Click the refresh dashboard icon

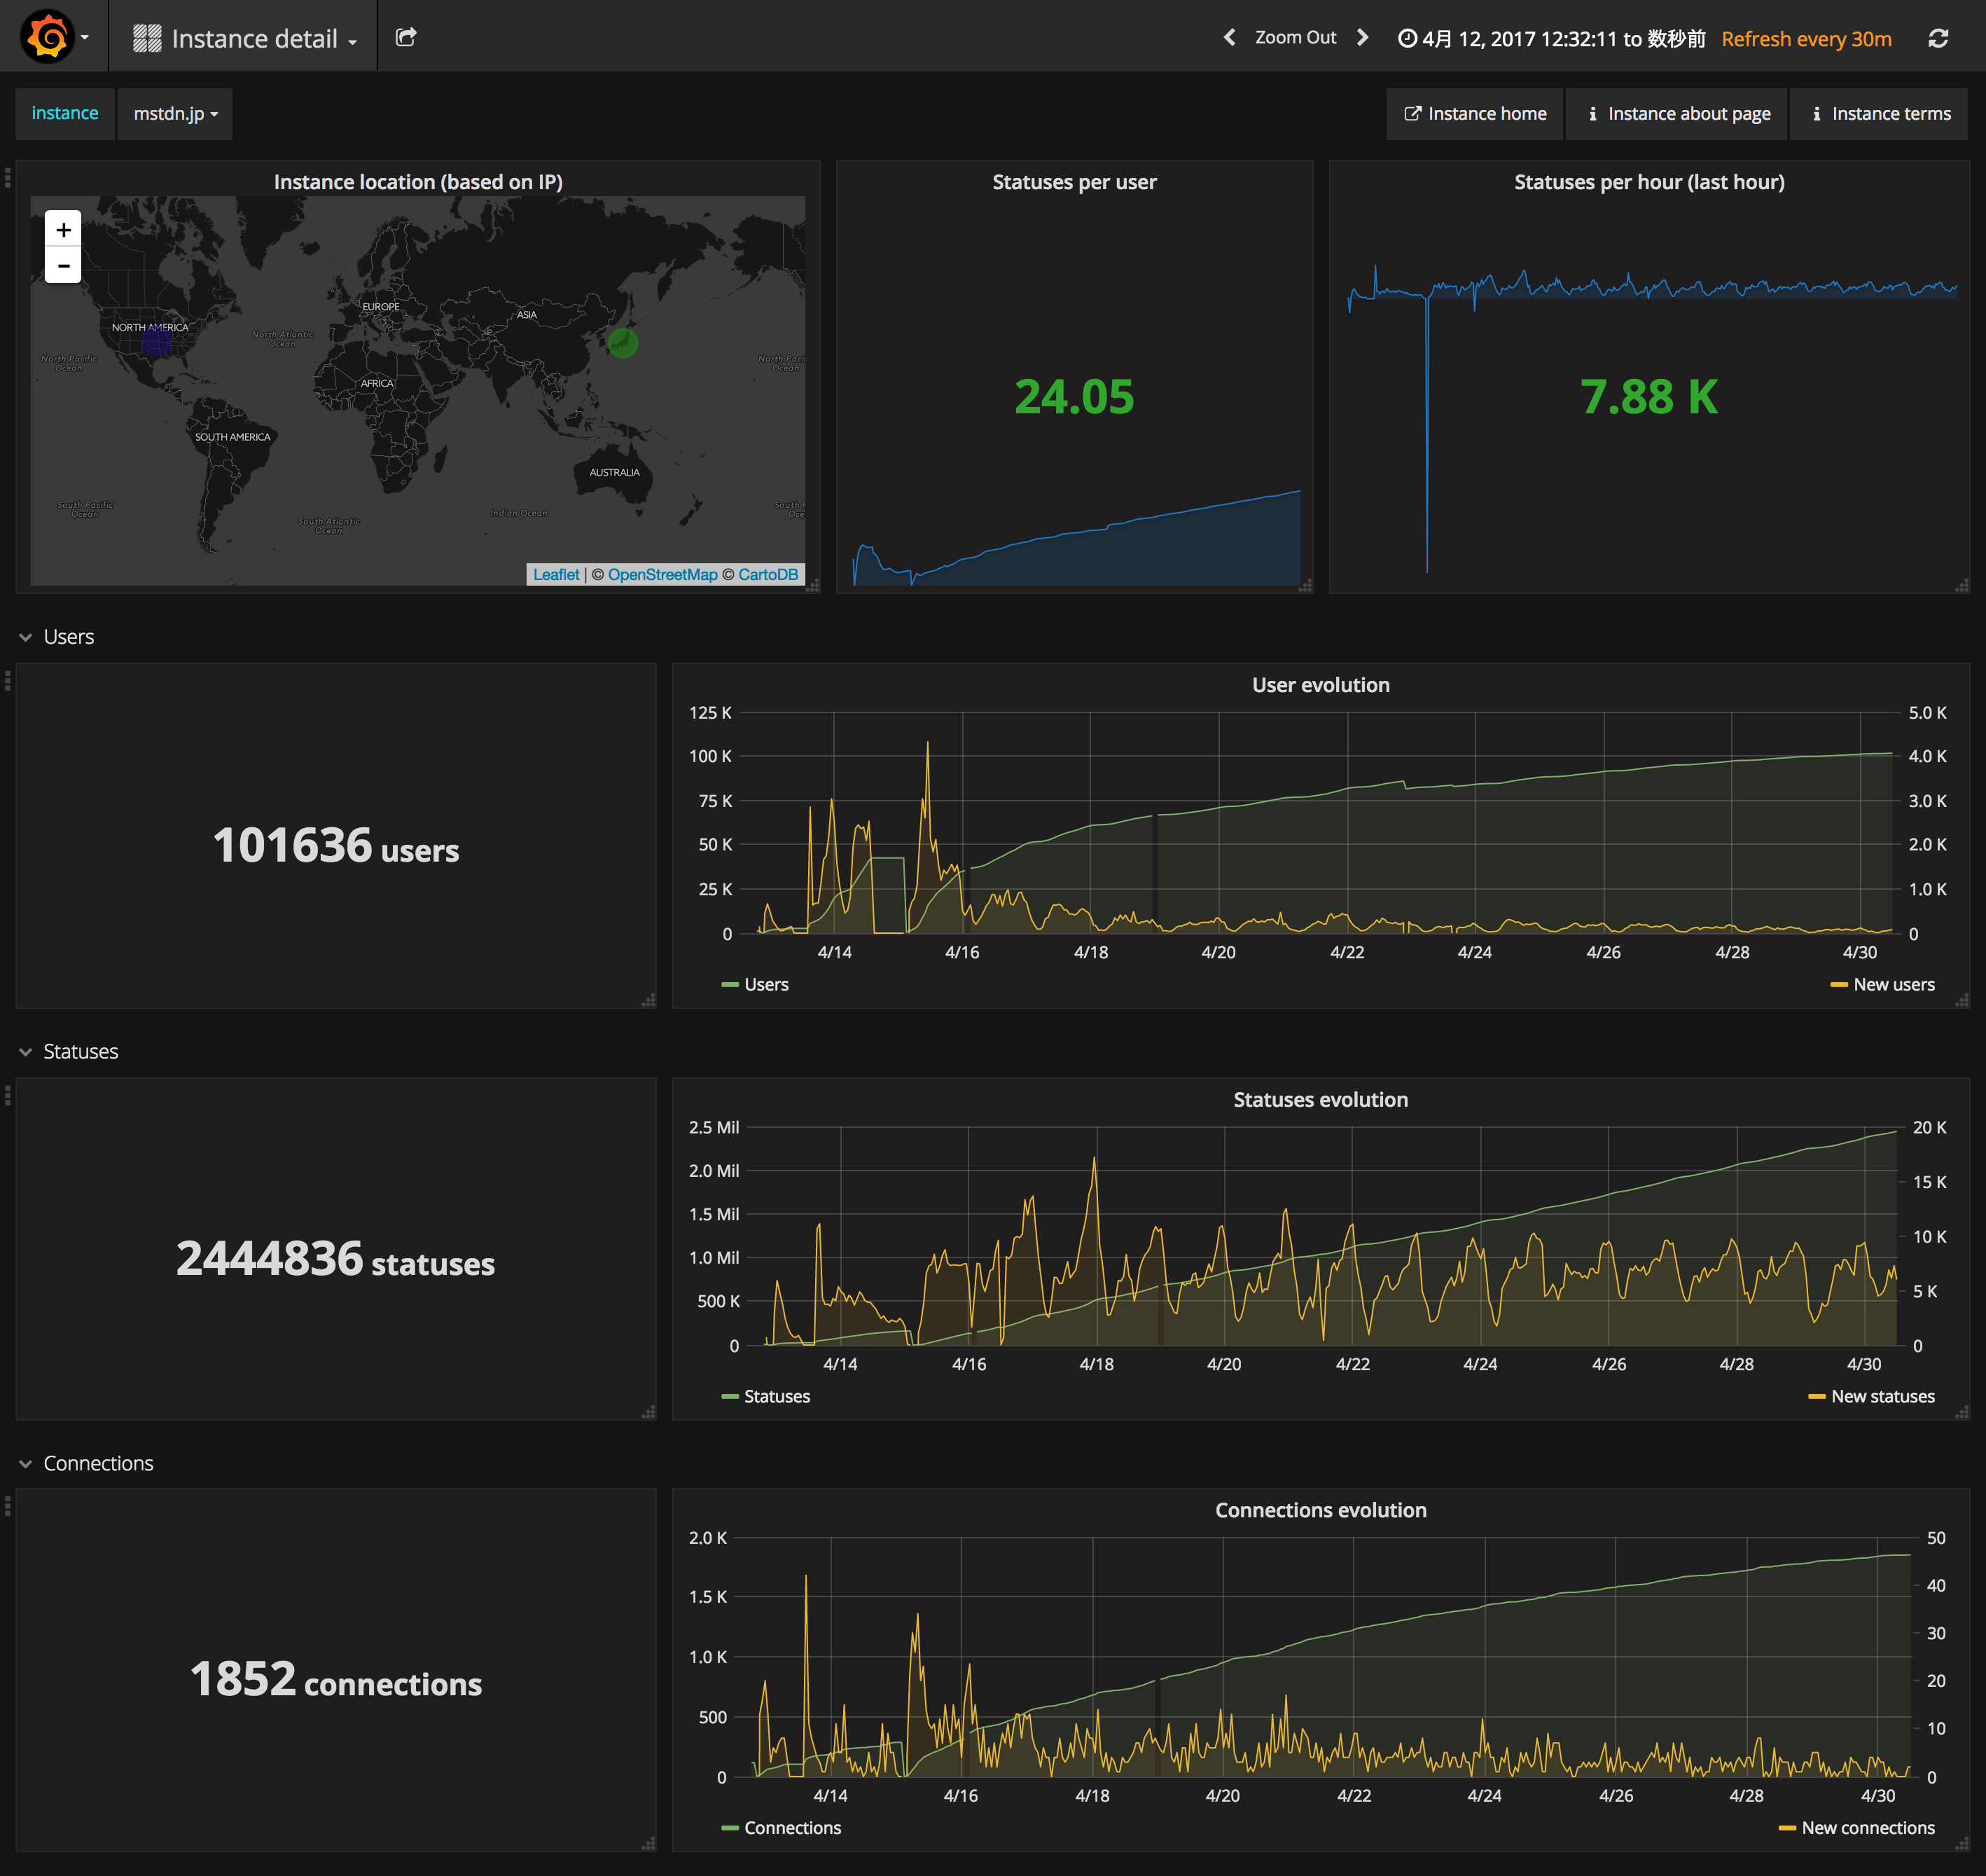click(1938, 38)
